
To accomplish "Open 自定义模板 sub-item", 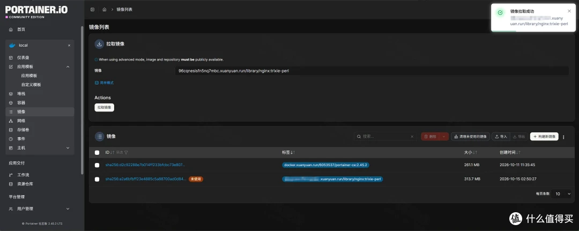I will [31, 85].
